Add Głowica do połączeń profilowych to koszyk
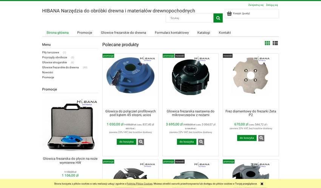 coord(127,142)
